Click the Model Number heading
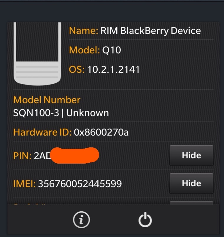Image resolution: width=224 pixels, height=237 pixels. click(x=47, y=100)
